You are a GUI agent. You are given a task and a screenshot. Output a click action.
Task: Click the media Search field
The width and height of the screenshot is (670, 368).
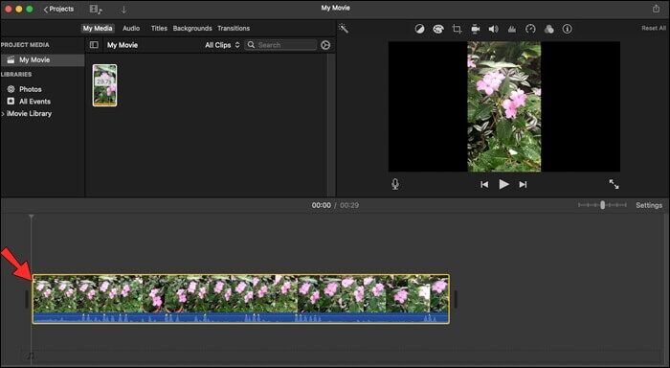point(280,45)
